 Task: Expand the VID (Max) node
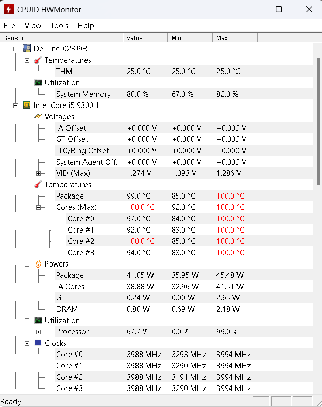(x=38, y=173)
